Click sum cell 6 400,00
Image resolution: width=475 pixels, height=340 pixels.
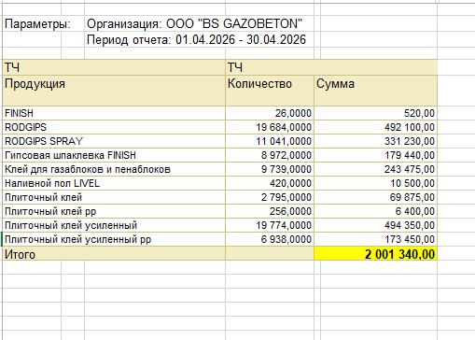375,211
